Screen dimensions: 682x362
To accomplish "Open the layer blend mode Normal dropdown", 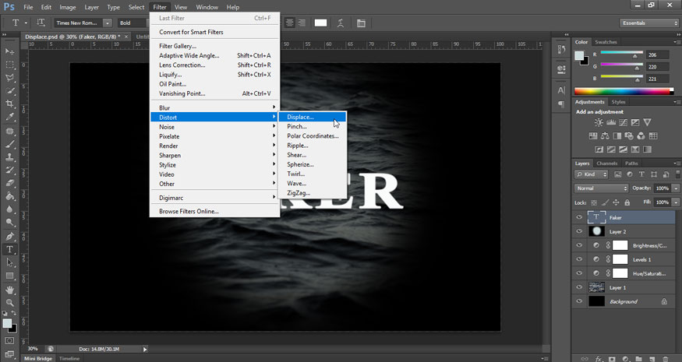I will pyautogui.click(x=602, y=188).
